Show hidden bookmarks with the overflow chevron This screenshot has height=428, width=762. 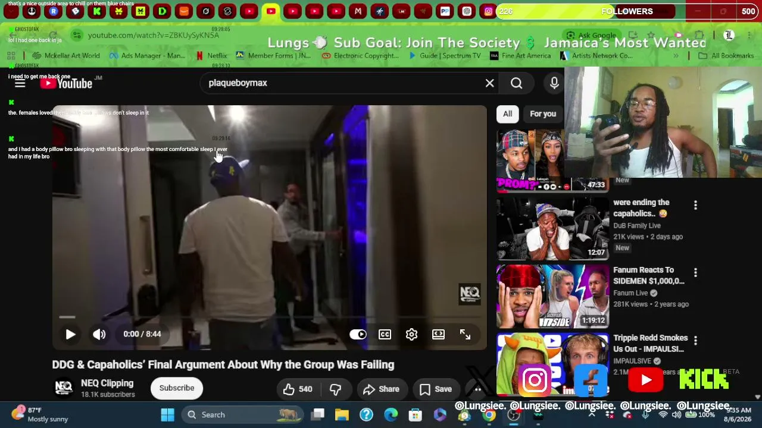click(x=676, y=56)
